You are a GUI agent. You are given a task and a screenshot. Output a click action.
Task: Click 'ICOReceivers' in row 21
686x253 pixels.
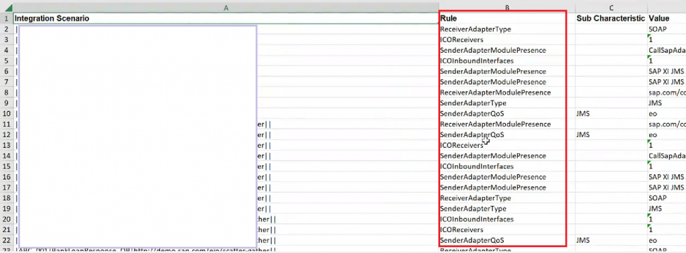(462, 230)
